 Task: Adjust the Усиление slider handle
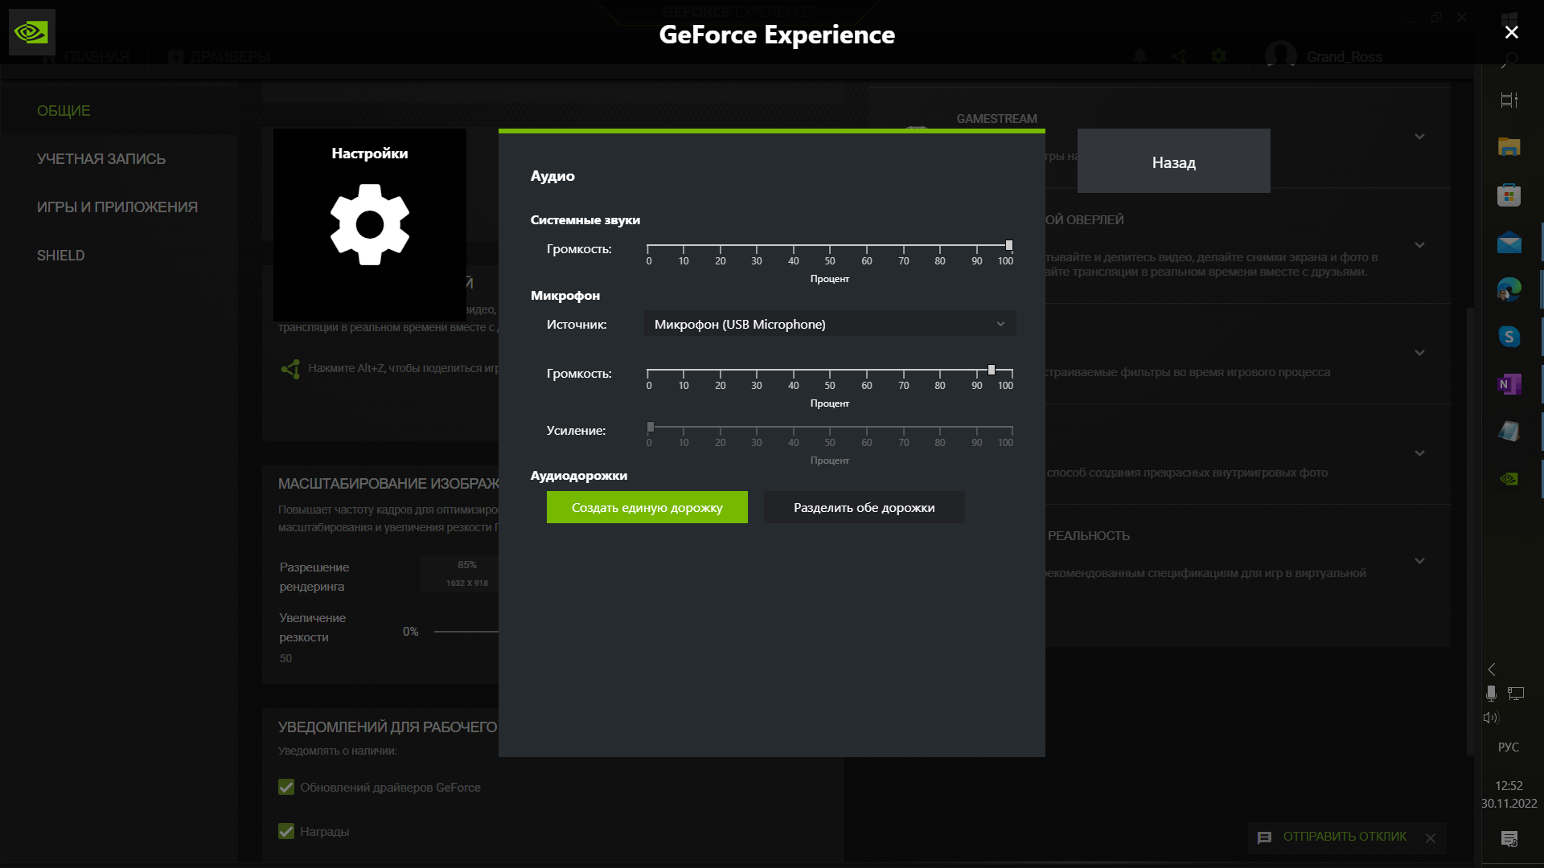click(x=651, y=427)
